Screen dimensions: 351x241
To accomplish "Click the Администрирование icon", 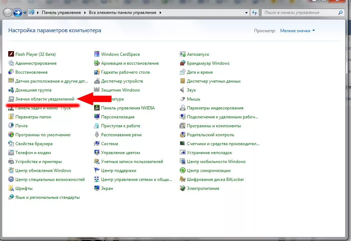I will (x=11, y=63).
